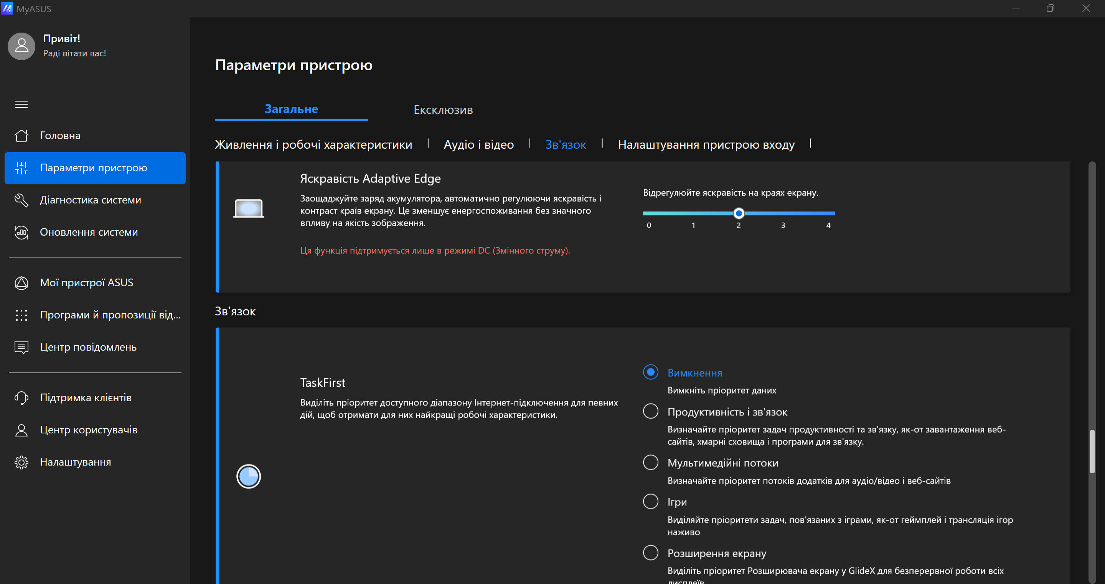Open Аудіо і відео section tab
The height and width of the screenshot is (584, 1105).
tap(478, 145)
